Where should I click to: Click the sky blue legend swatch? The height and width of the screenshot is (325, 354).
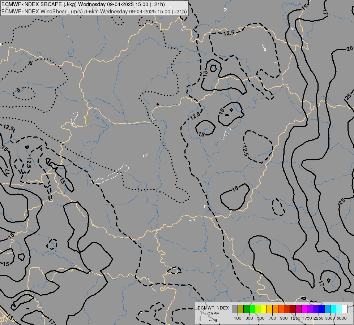point(327,309)
